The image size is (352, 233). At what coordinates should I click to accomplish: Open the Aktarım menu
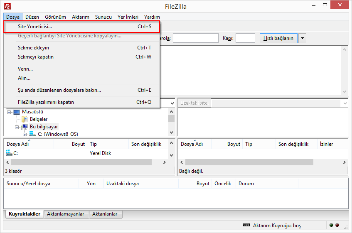(x=80, y=17)
